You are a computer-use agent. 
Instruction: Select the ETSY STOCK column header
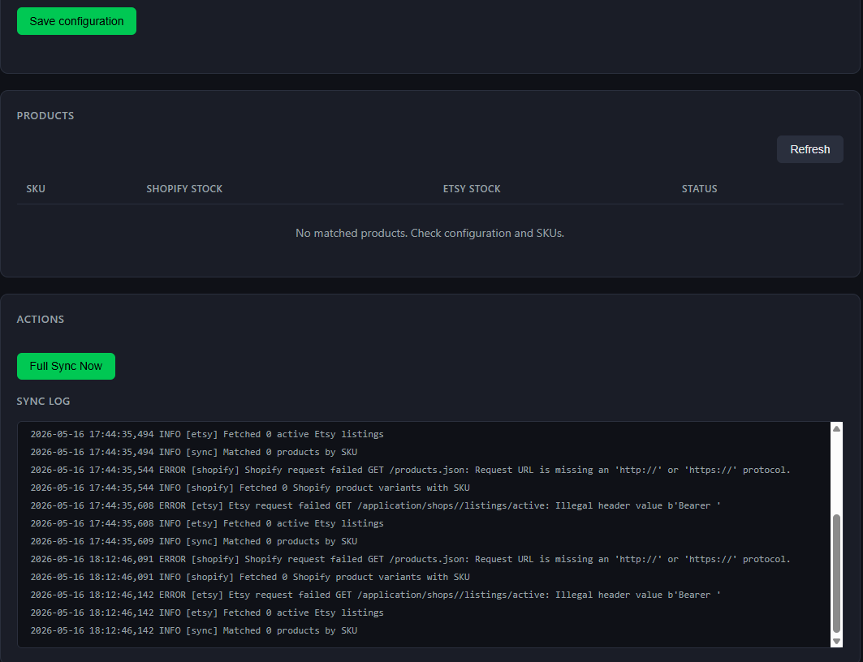[472, 188]
